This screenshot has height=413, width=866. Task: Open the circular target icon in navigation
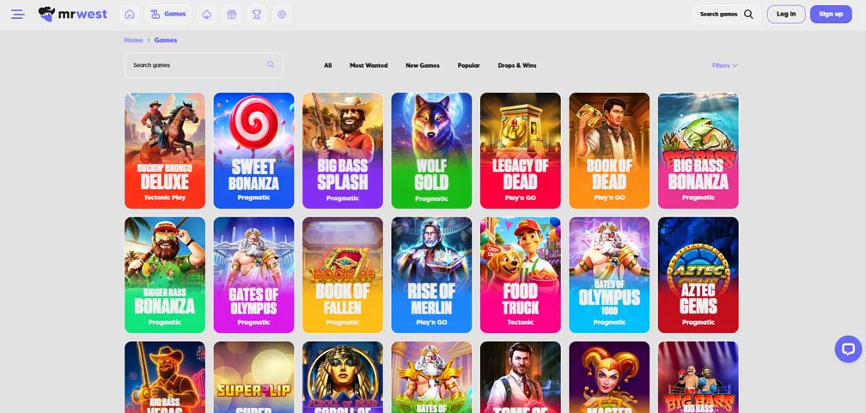282,15
